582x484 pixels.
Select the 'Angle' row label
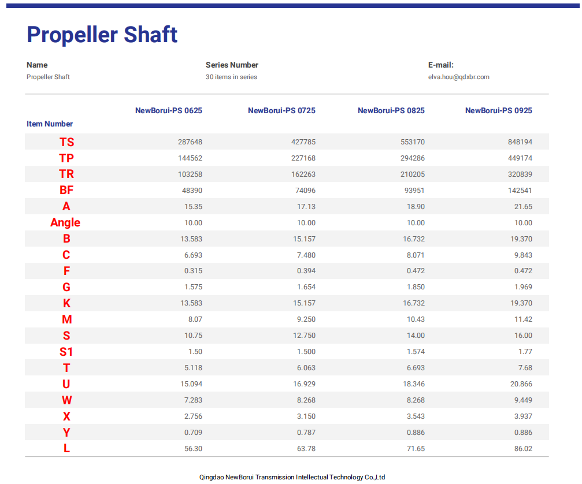[x=65, y=222]
